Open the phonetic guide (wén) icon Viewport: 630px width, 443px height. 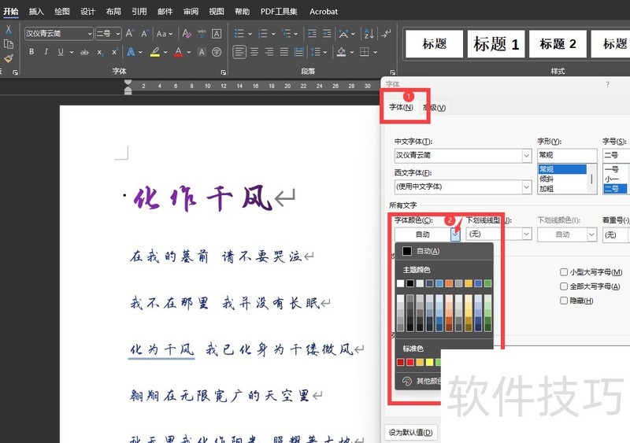coord(202,34)
